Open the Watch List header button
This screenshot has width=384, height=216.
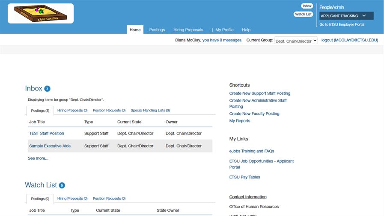tap(303, 14)
